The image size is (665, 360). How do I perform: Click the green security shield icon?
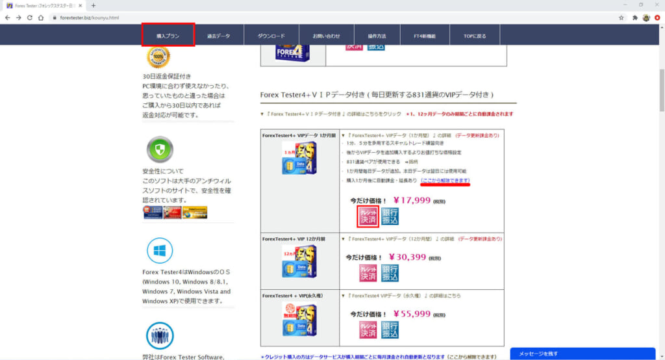pyautogui.click(x=160, y=149)
